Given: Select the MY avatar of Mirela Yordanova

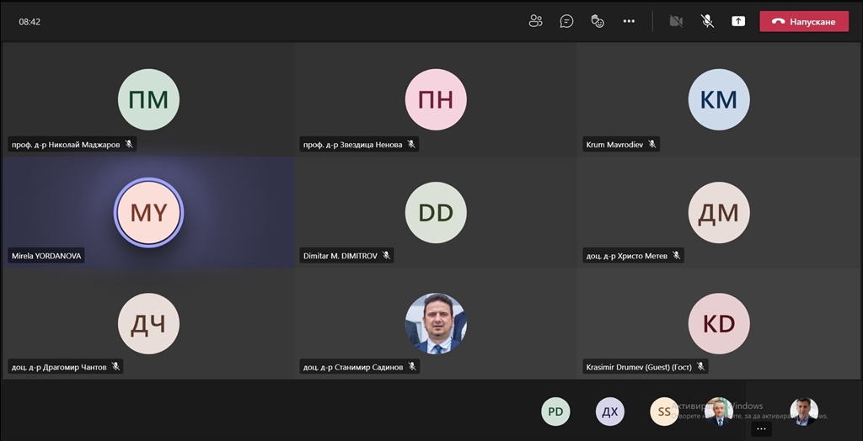Looking at the screenshot, I should (x=148, y=212).
